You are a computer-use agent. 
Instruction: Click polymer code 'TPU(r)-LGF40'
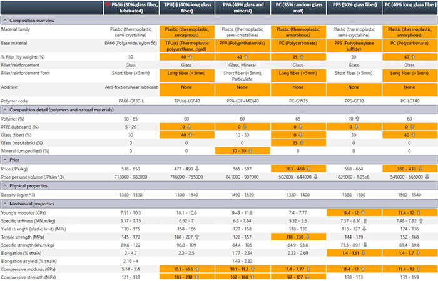point(186,101)
